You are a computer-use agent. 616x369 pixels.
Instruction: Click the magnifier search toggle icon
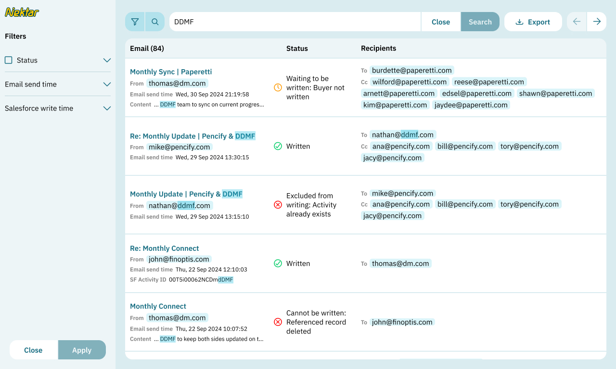point(155,22)
